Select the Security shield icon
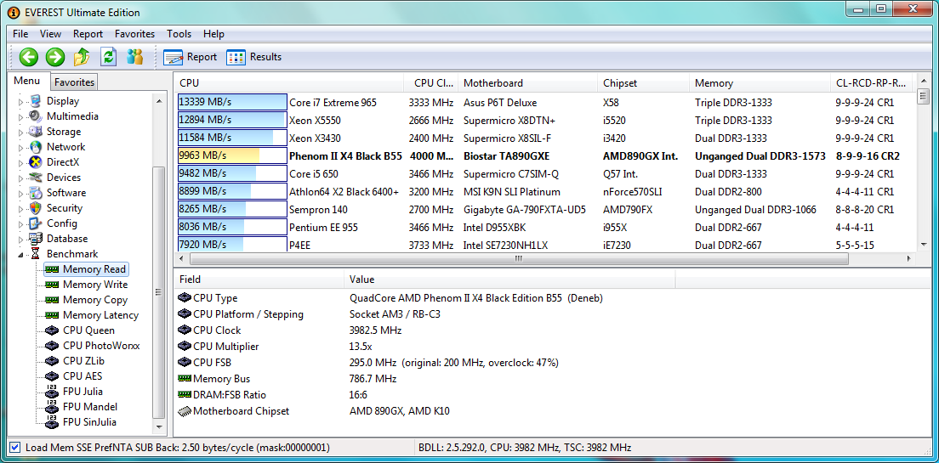Viewport: 939px width, 463px height. point(36,208)
